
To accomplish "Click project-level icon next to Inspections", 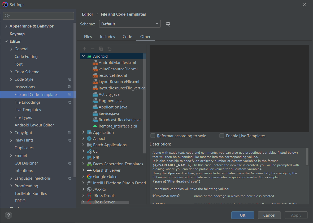I will [x=69, y=87].
